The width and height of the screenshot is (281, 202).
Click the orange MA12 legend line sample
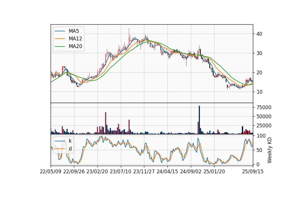[60, 39]
